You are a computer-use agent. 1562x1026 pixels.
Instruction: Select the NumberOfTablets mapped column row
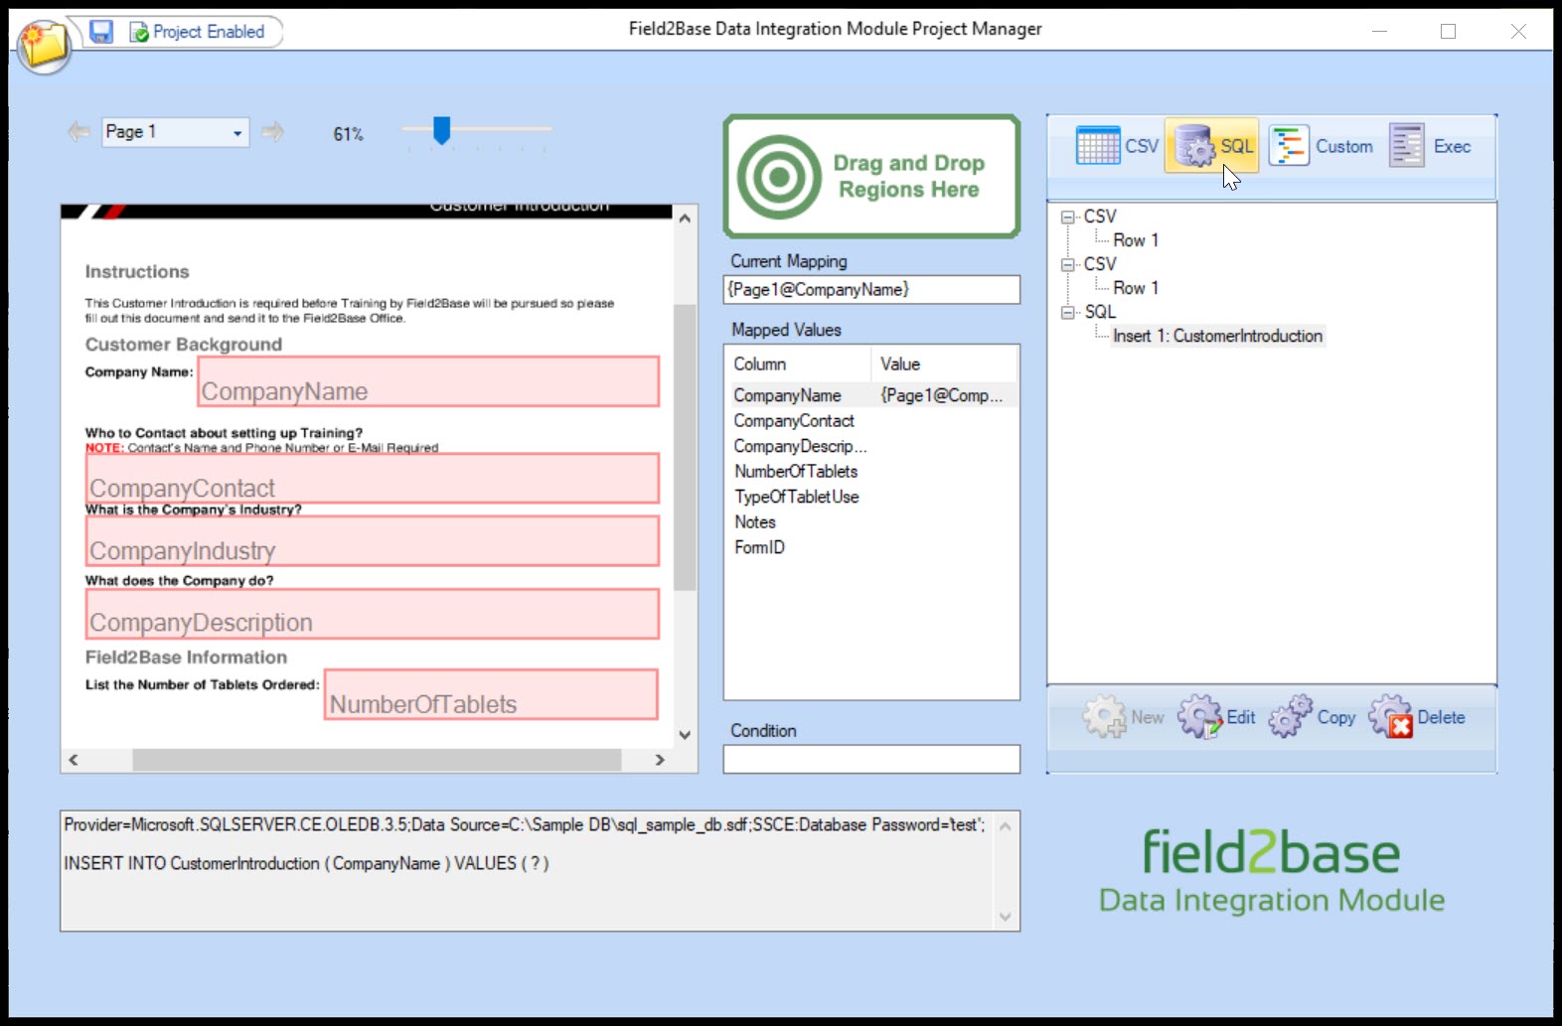point(871,472)
